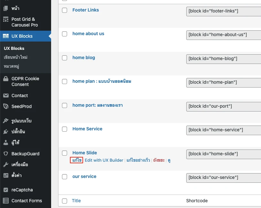
Task: Click the SeedProd leaf icon
Action: tap(6, 106)
